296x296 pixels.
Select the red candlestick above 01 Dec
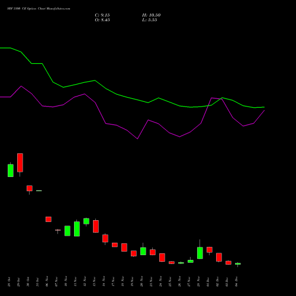[x=210, y=250]
